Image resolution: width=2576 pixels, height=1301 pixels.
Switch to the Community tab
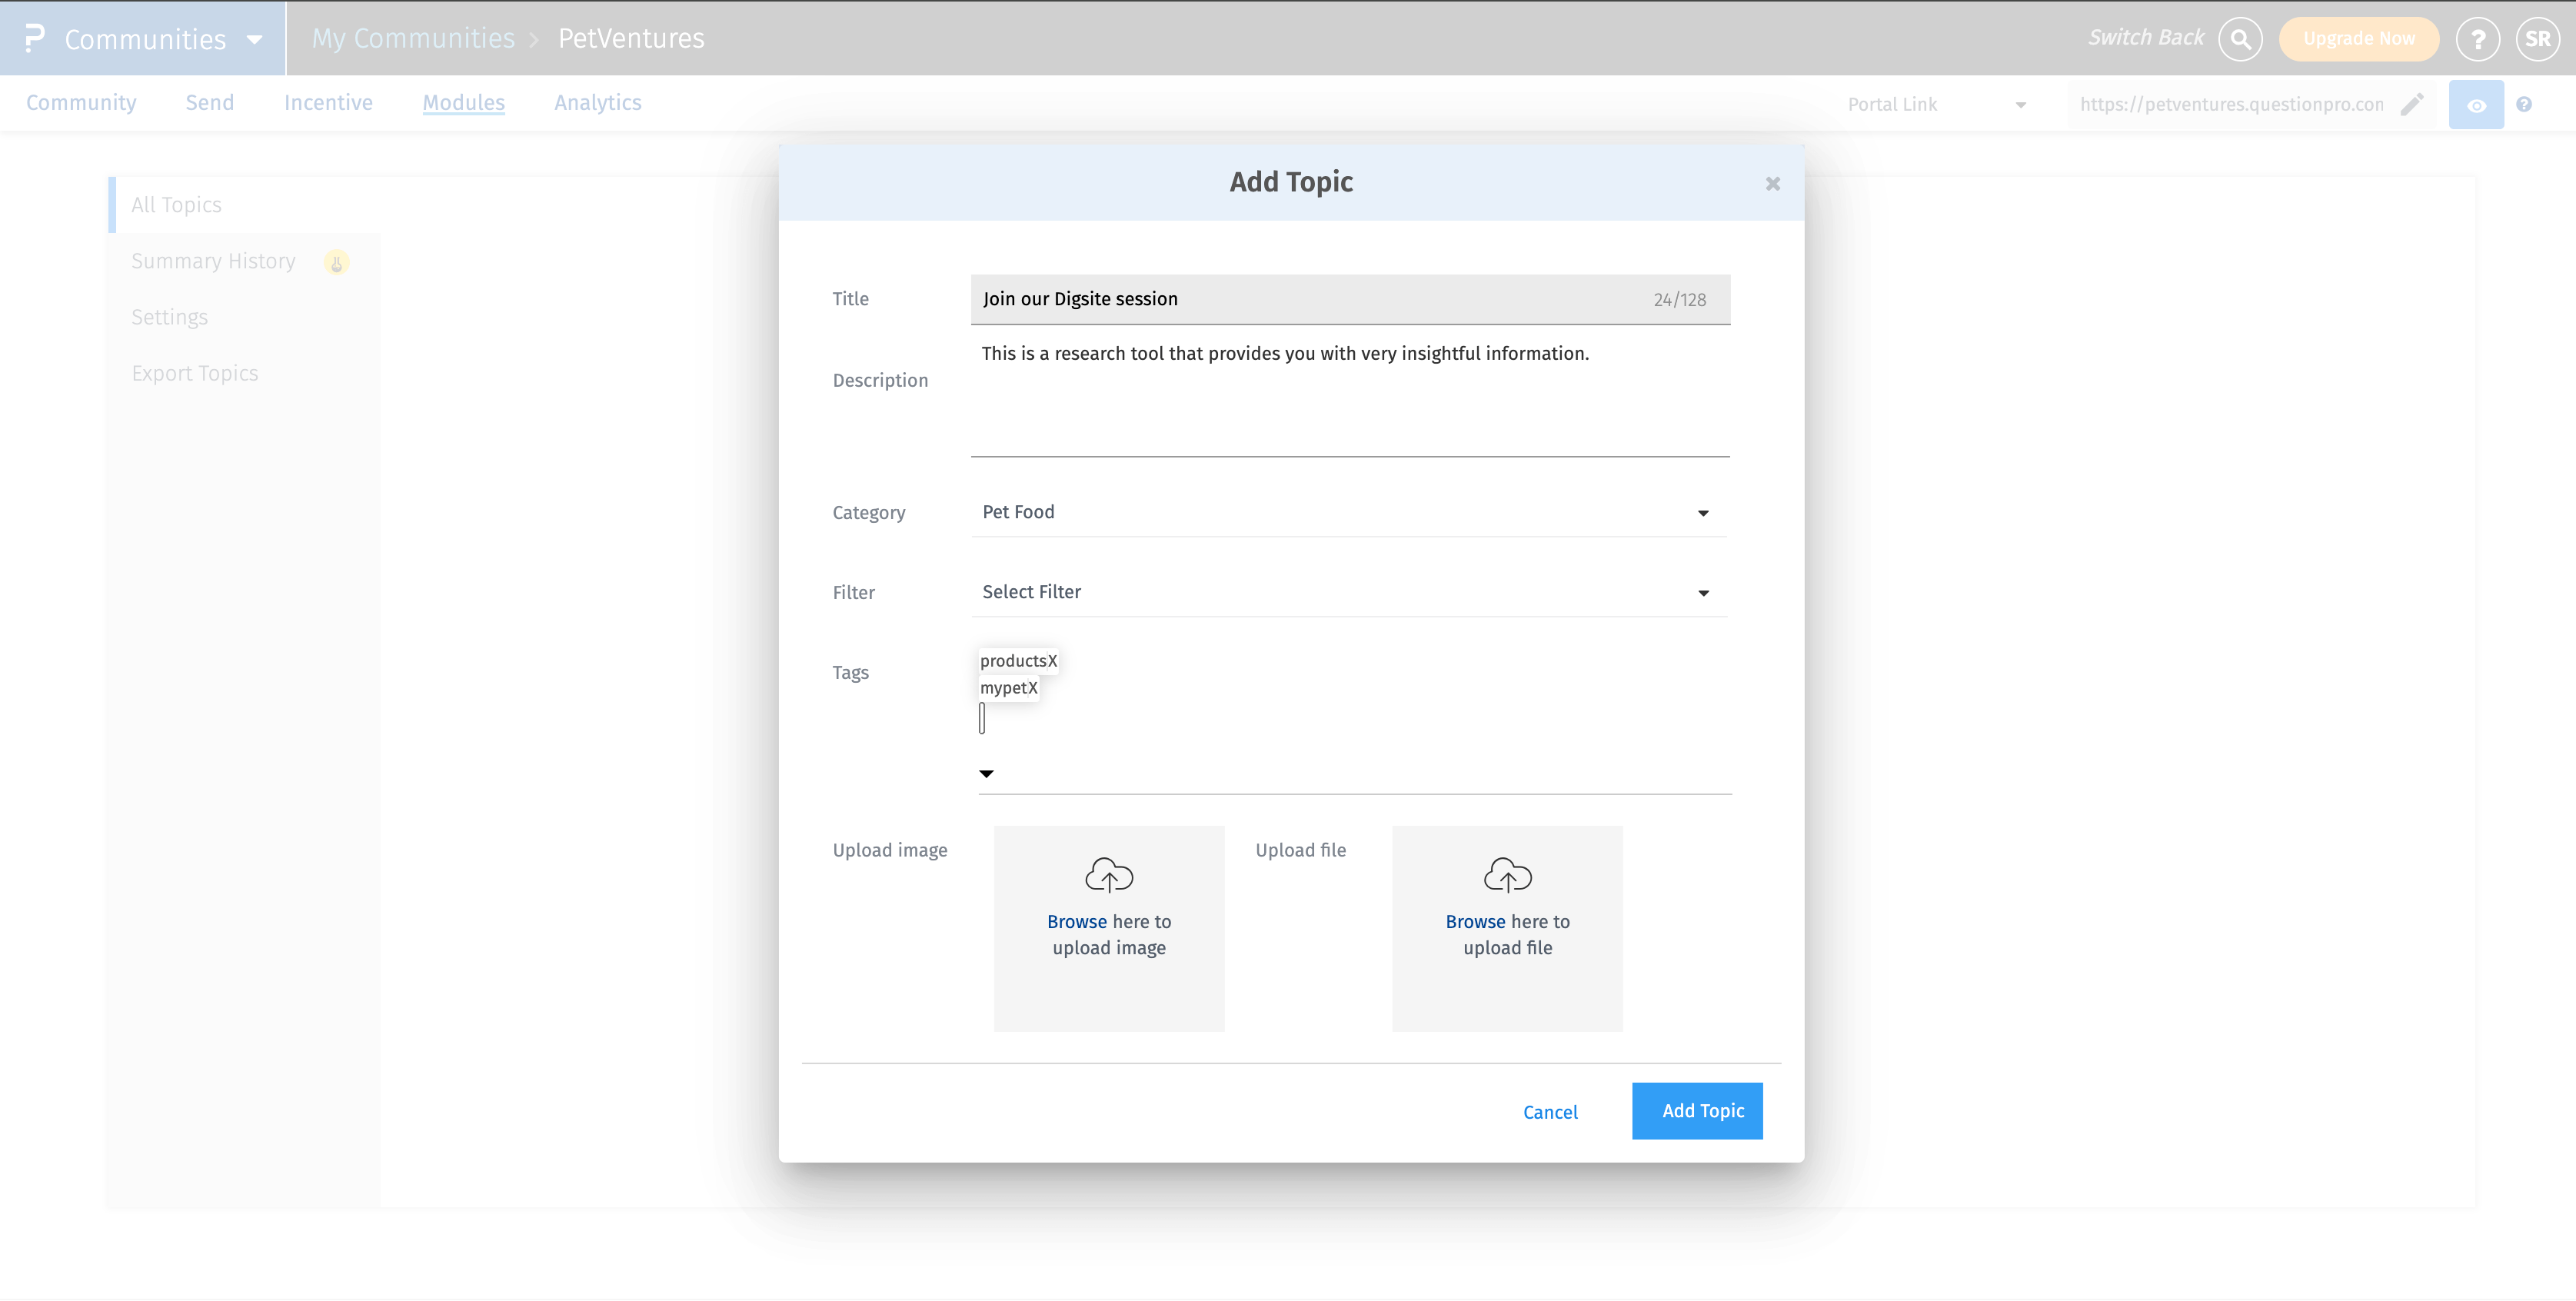(82, 102)
